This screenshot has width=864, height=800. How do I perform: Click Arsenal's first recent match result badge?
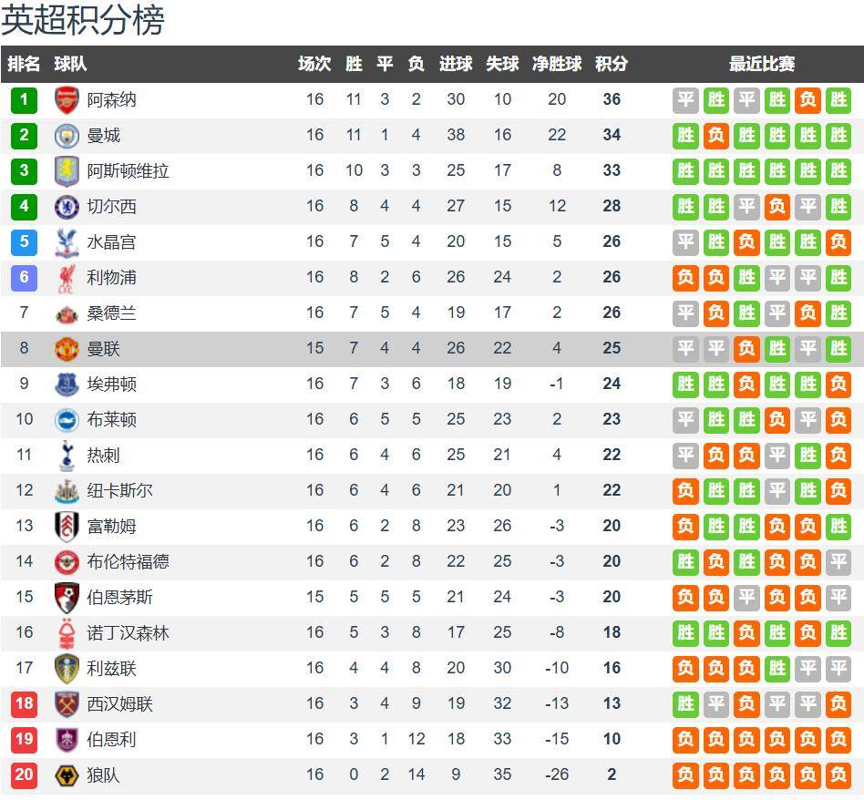(x=686, y=99)
